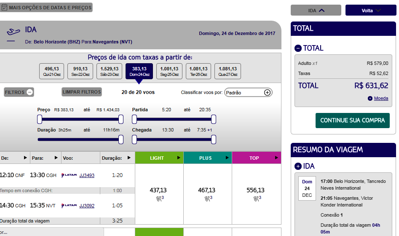Click the plus icon in sort box
The height and width of the screenshot is (236, 399).
click(x=267, y=93)
